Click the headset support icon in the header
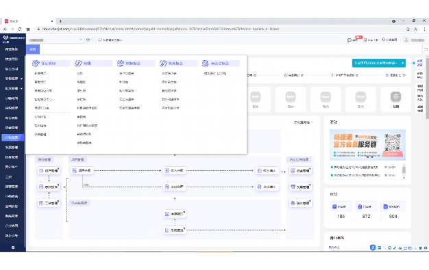 (384, 40)
